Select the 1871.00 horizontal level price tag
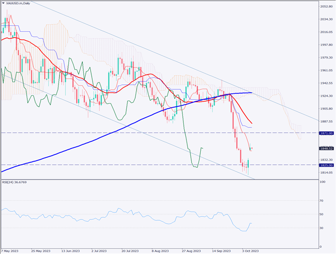Image resolution: width=336 pixels, height=254 pixels. [327, 133]
